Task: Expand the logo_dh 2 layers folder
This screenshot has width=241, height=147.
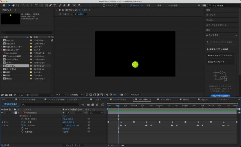Action: coord(2,47)
